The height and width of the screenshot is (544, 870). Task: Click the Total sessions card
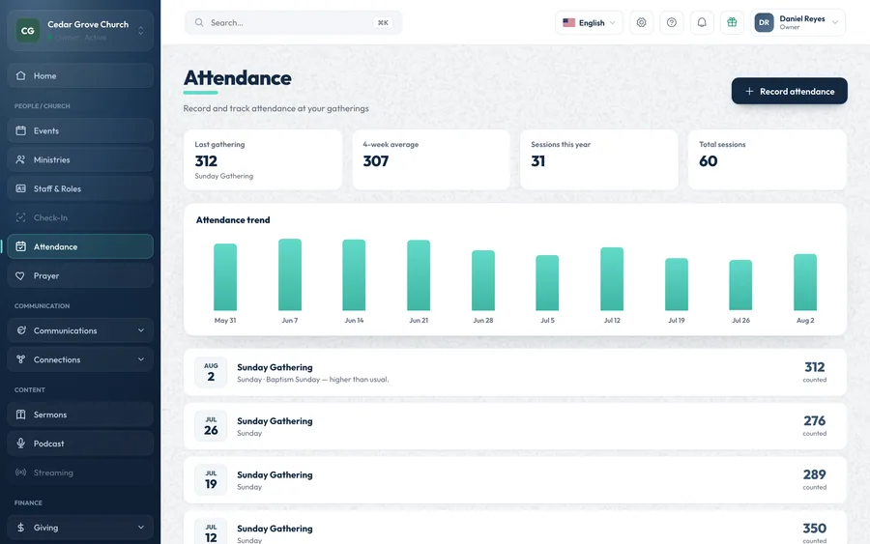coord(768,159)
